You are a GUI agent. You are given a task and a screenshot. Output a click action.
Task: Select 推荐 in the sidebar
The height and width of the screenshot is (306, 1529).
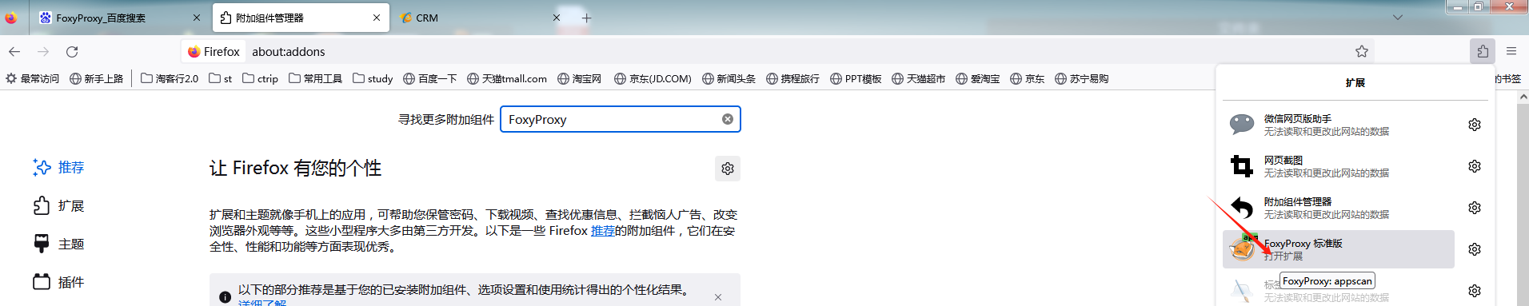pos(59,167)
